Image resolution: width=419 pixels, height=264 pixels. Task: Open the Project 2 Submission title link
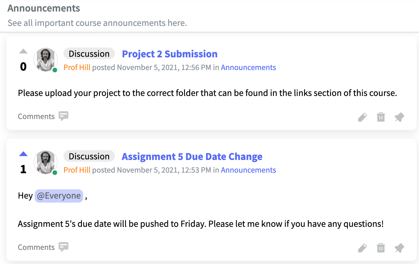[170, 54]
